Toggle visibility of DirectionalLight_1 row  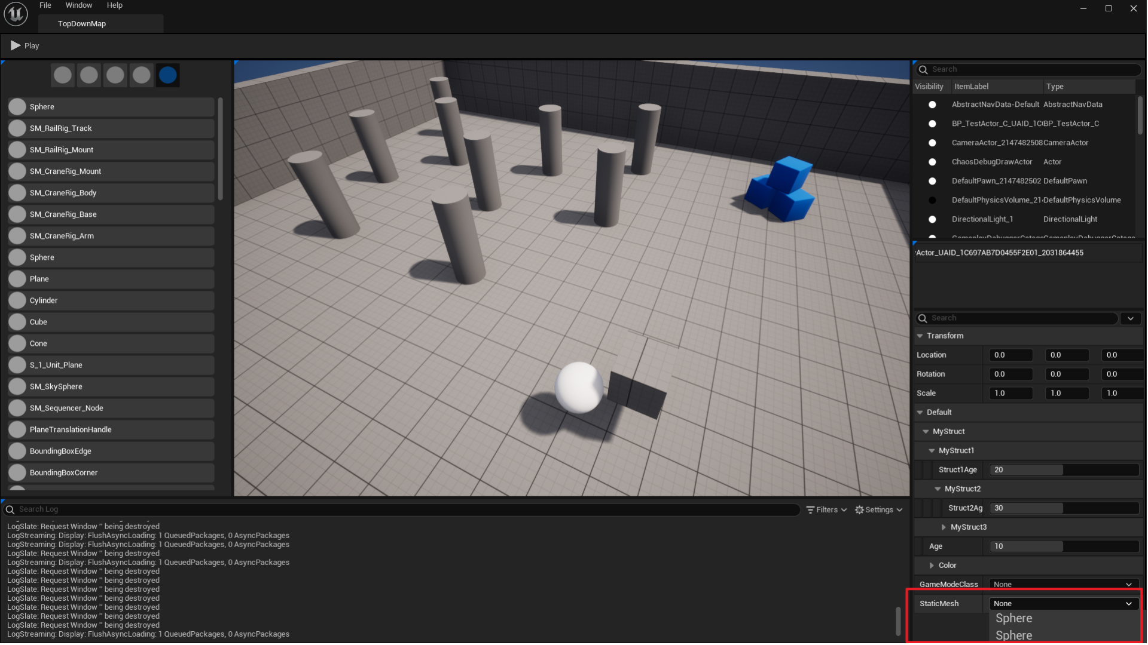click(932, 219)
